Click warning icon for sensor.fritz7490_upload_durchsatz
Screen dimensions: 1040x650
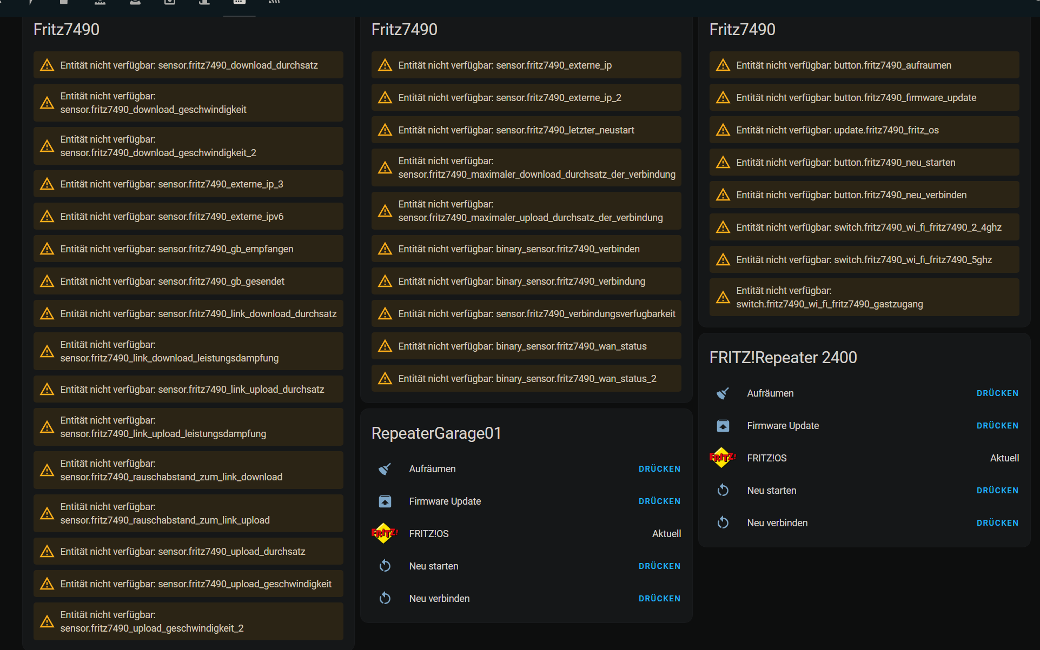(x=47, y=552)
